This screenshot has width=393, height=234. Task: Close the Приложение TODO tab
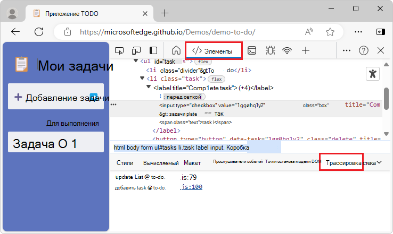tap(145, 13)
